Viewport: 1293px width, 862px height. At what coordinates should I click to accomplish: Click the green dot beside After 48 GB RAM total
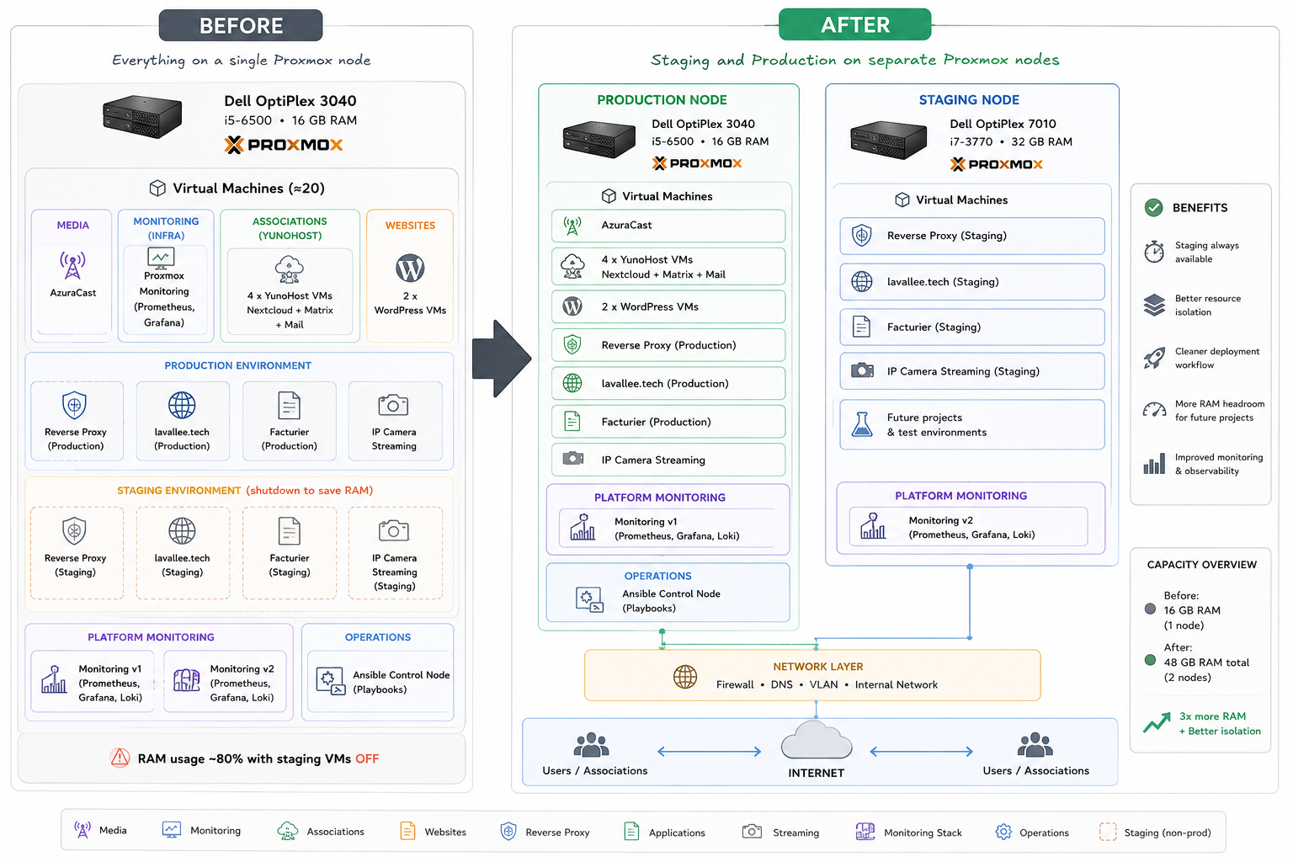1150,660
